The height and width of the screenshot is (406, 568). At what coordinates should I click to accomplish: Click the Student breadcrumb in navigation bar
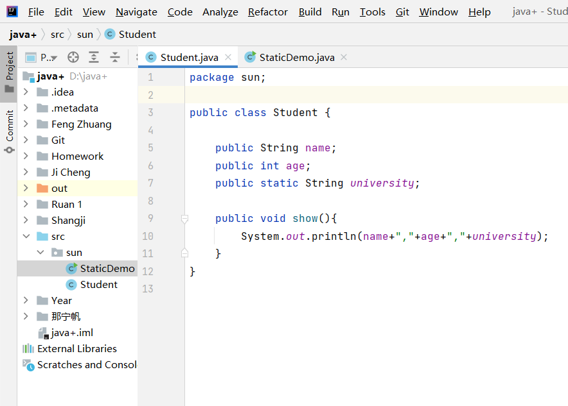coord(137,34)
